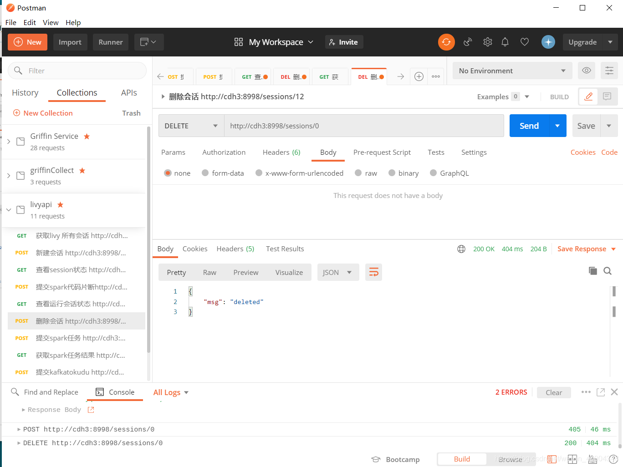Go to next tabs with right arrow

pyautogui.click(x=400, y=76)
